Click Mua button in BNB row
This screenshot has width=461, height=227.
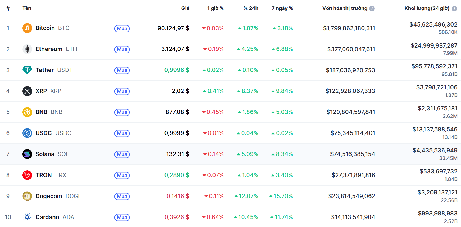(x=122, y=112)
